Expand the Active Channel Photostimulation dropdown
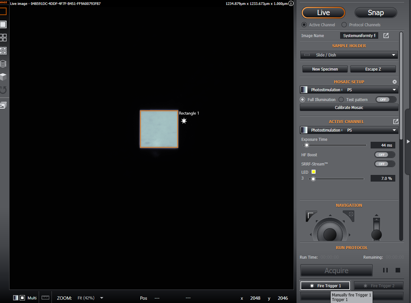This screenshot has height=303, width=411. (x=349, y=130)
